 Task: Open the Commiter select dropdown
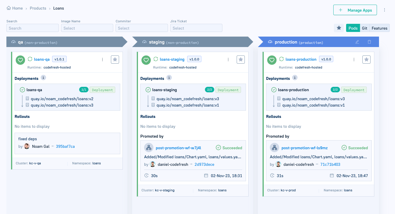click(x=141, y=28)
